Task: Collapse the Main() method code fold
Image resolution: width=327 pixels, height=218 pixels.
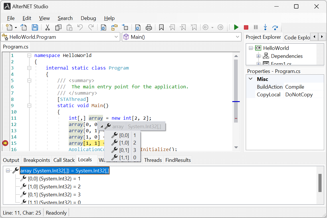Action: [29, 105]
